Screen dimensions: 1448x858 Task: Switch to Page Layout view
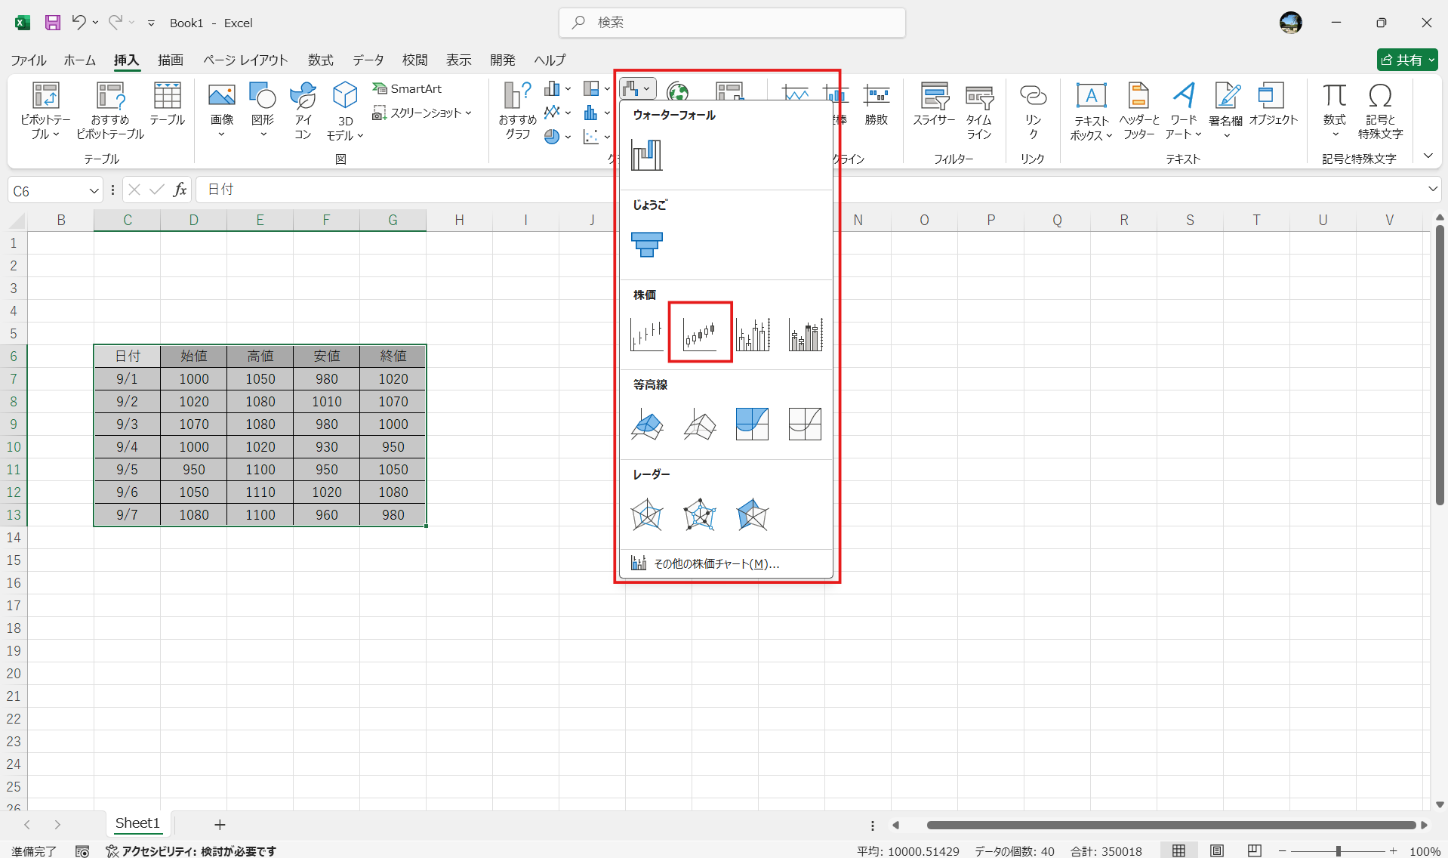[1216, 850]
